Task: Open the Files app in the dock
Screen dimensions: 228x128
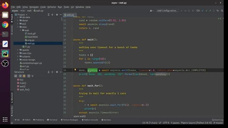Action: coord(5,15)
